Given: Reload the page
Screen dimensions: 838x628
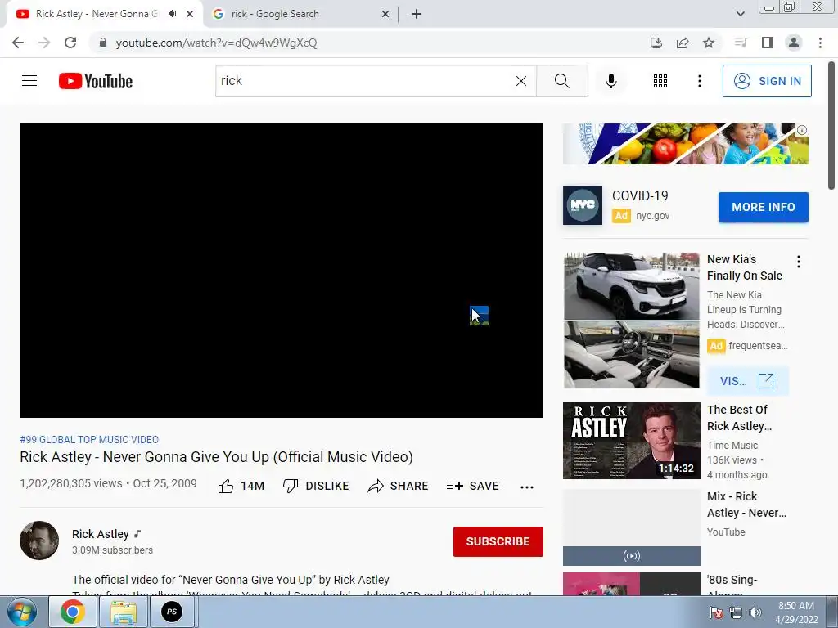Looking at the screenshot, I should click(70, 43).
